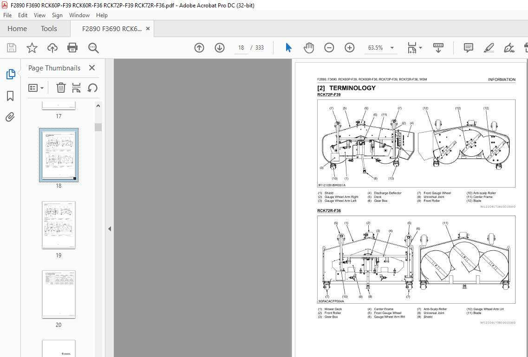
Task: Open the zoom level dropdown
Action: (x=392, y=48)
